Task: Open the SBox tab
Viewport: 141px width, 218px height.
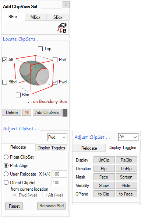Action: click(x=58, y=17)
